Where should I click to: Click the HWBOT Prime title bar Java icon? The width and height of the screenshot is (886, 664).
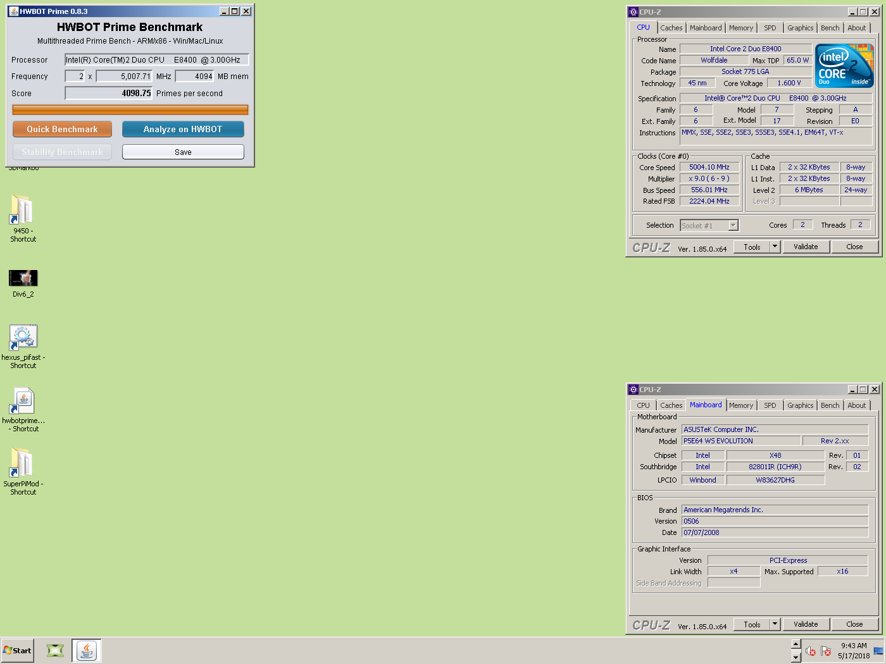pyautogui.click(x=13, y=11)
